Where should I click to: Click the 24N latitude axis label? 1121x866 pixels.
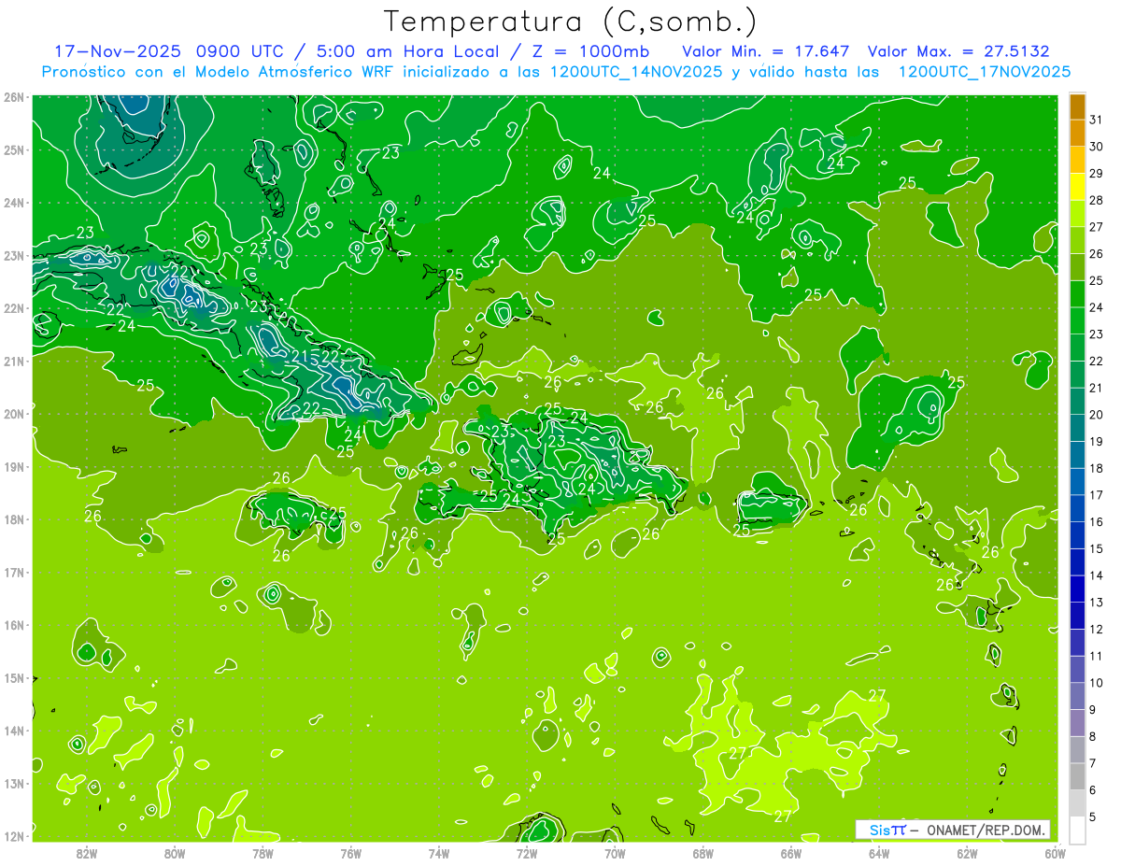[13, 202]
